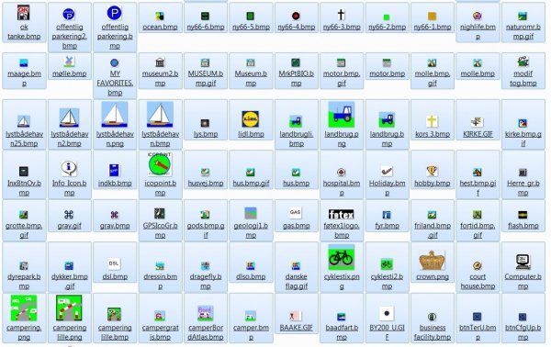Click the icopoint.bmp green circle icon
551x347 pixels.
click(160, 164)
